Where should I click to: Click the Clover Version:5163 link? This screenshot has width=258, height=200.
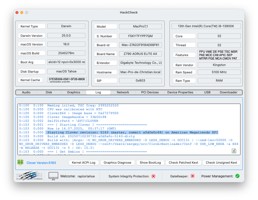(x=41, y=163)
